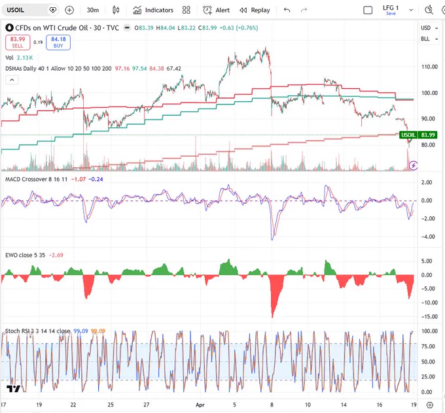Select the Vol 2.13K indicator legend
Image resolution: width=445 pixels, height=413 pixels.
[19, 58]
